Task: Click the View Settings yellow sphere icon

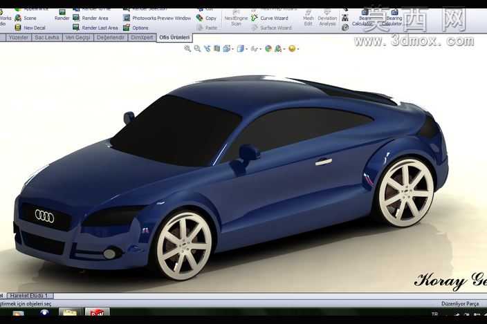Action: (x=292, y=48)
